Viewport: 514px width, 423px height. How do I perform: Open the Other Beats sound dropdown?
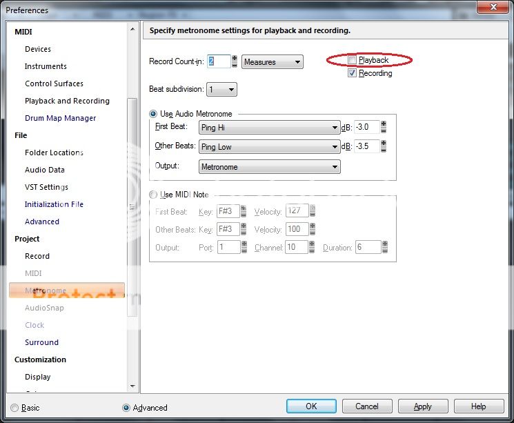click(269, 147)
